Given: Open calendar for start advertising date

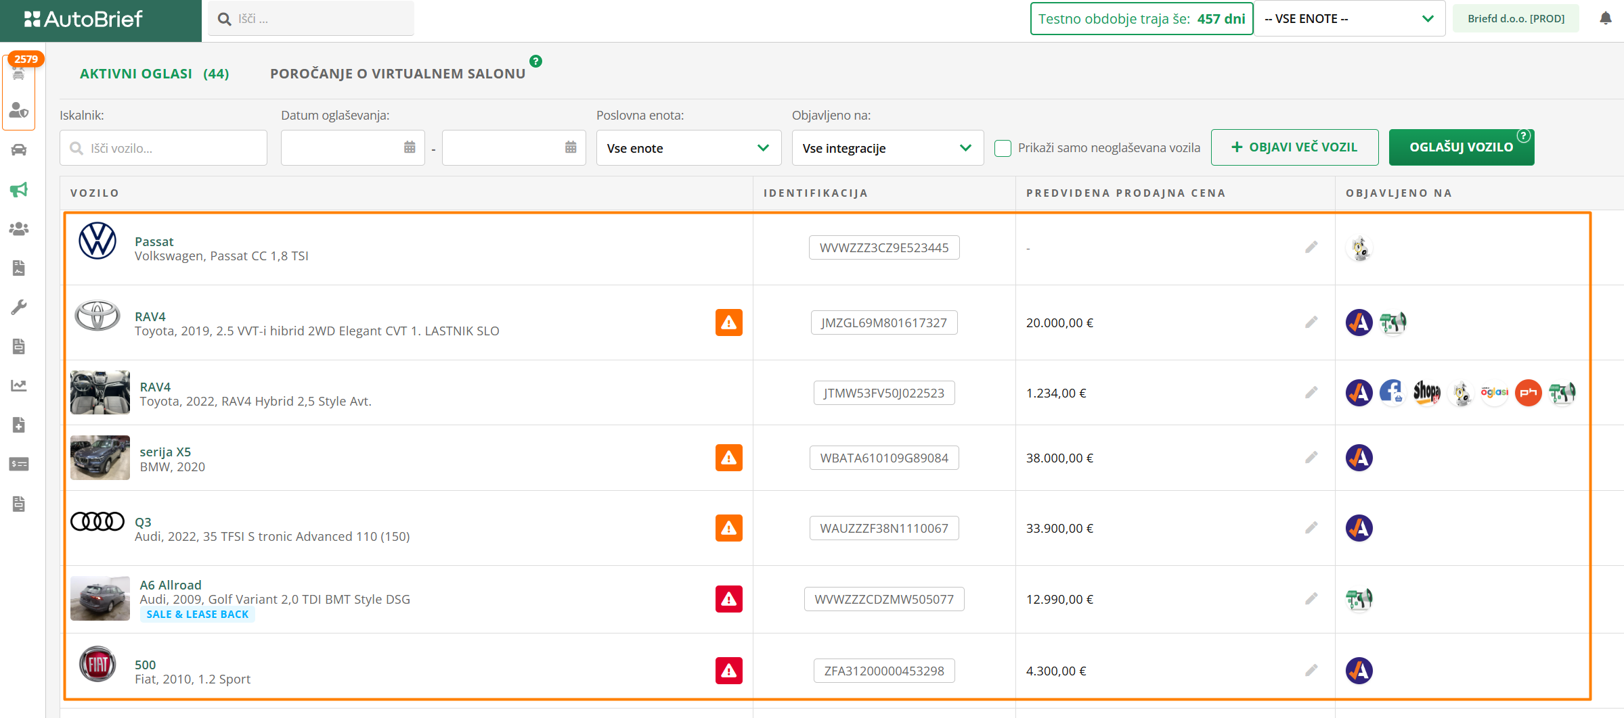Looking at the screenshot, I should (x=410, y=147).
